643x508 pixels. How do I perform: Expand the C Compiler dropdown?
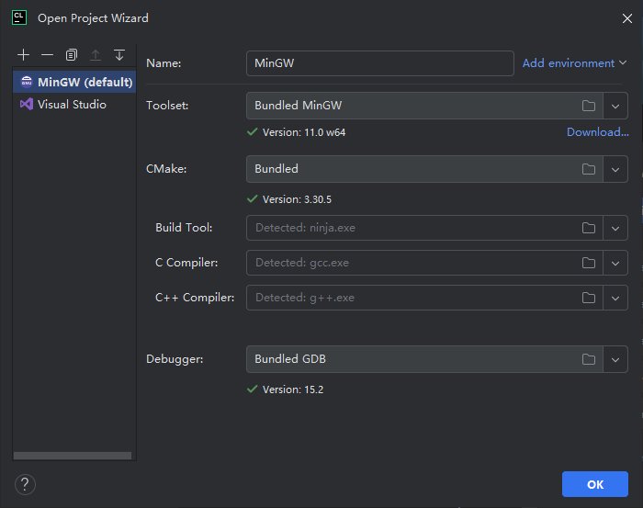(x=615, y=263)
